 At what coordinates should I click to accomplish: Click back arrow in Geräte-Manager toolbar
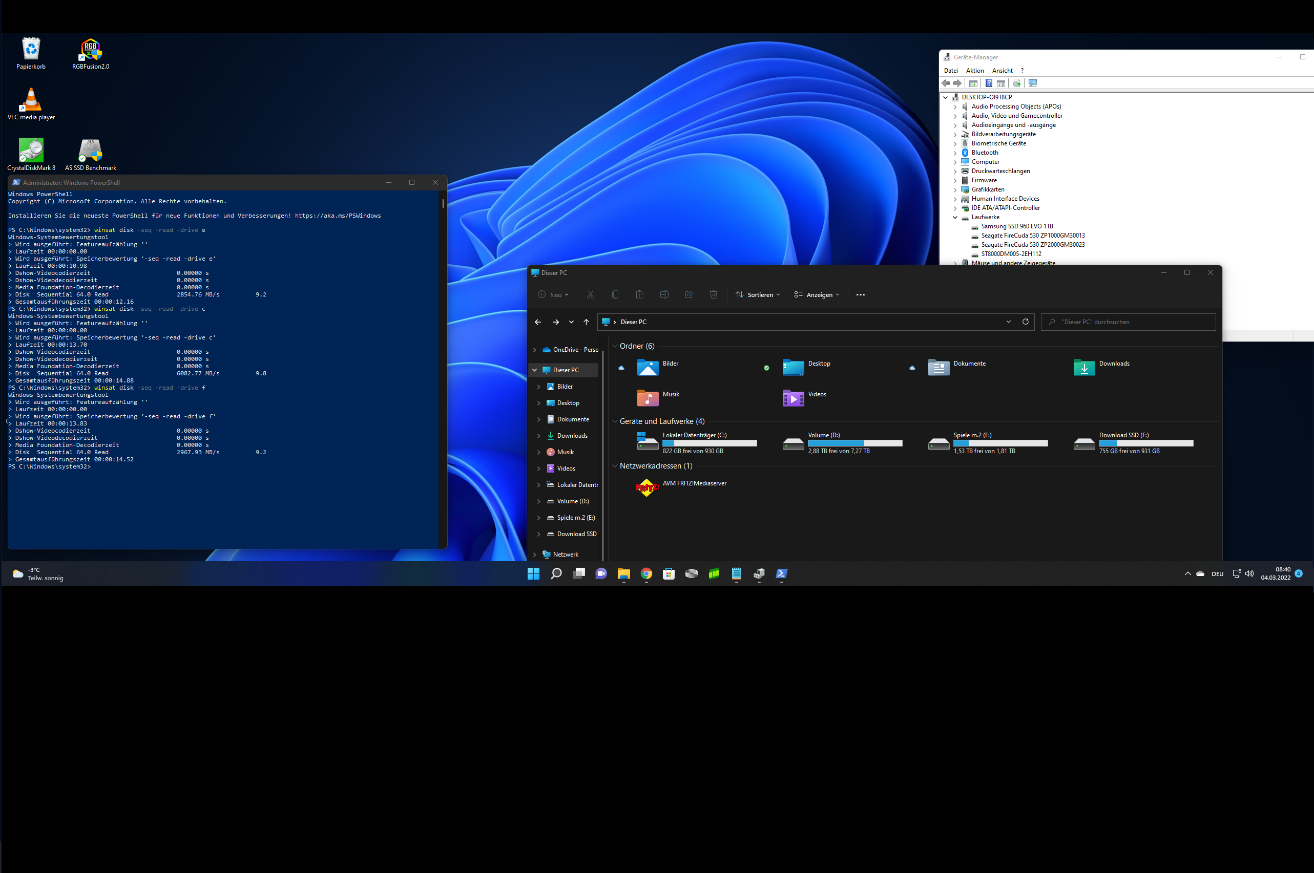[x=945, y=83]
